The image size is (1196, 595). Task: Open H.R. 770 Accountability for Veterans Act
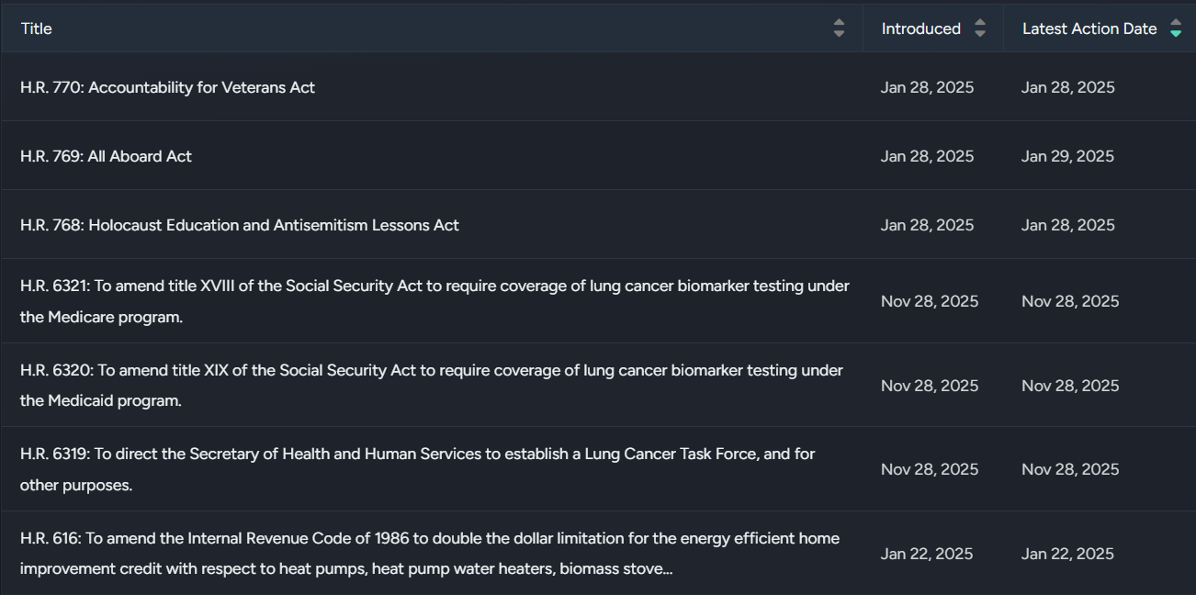pyautogui.click(x=167, y=87)
